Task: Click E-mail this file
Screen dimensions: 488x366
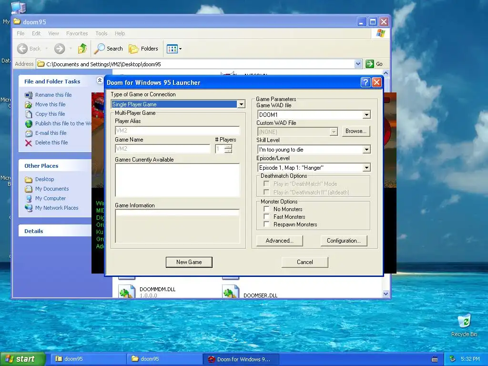Action: [x=51, y=133]
